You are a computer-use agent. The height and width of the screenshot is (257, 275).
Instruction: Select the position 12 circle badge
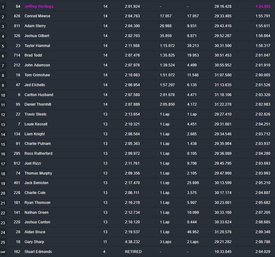coord(3,115)
